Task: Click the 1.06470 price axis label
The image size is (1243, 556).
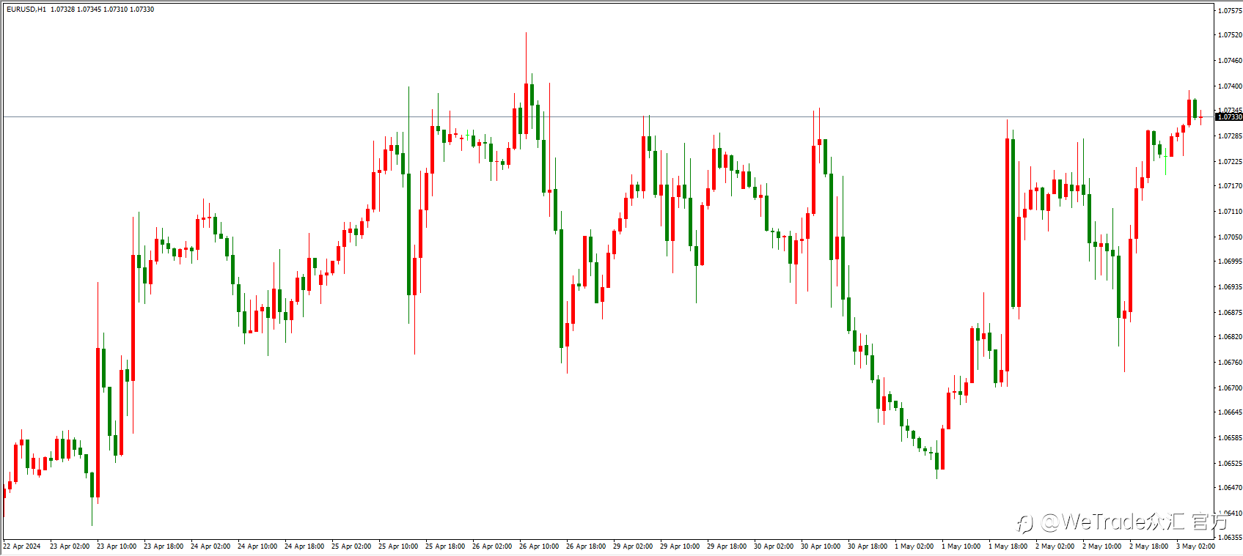Action: pos(1230,488)
